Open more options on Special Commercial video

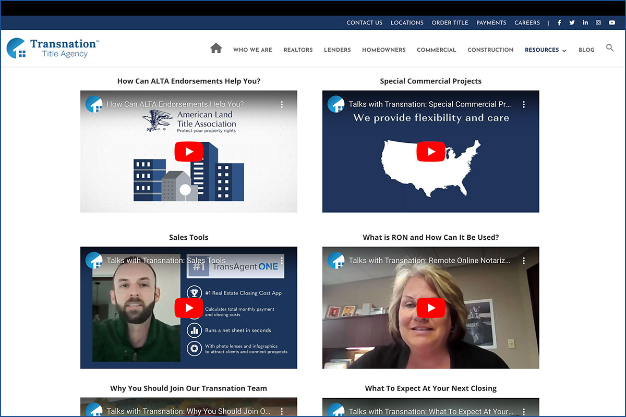[524, 104]
